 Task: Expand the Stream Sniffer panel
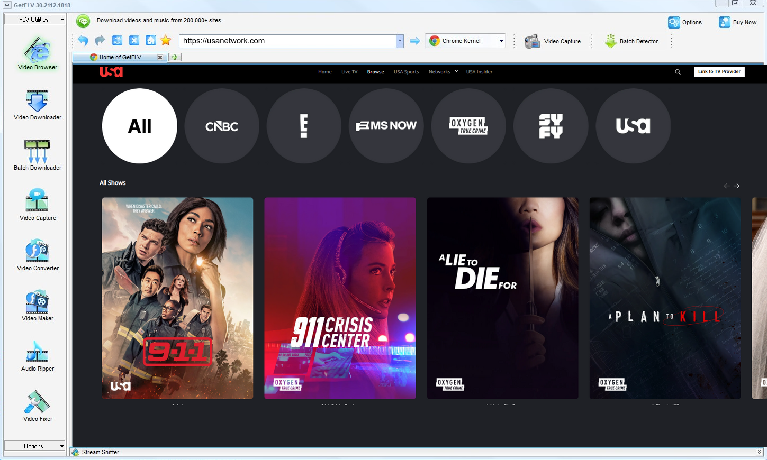(759, 452)
